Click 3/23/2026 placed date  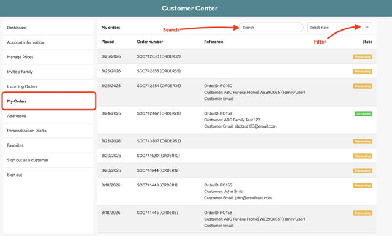[x=111, y=141]
